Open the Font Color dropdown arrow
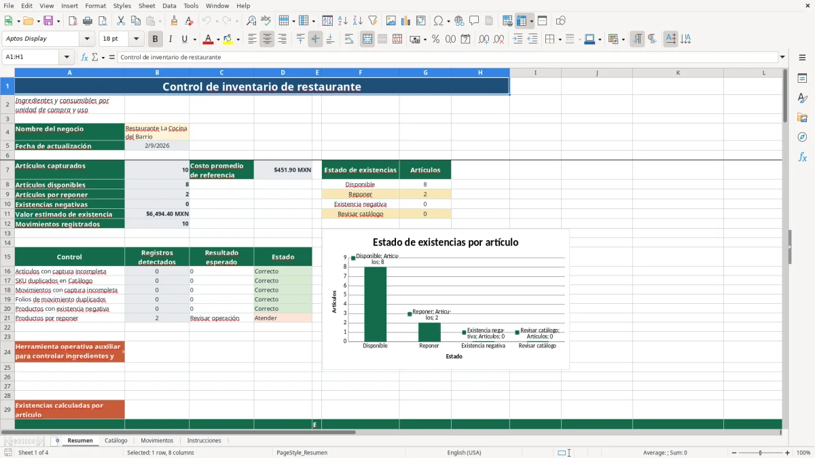 pos(218,39)
